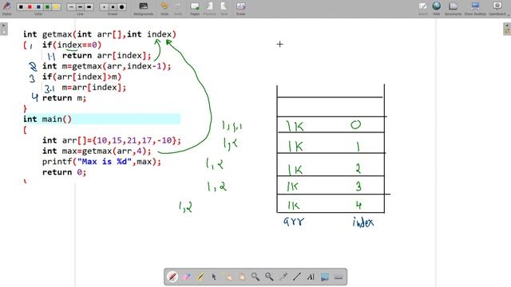Switch to Board mode

click(x=423, y=8)
